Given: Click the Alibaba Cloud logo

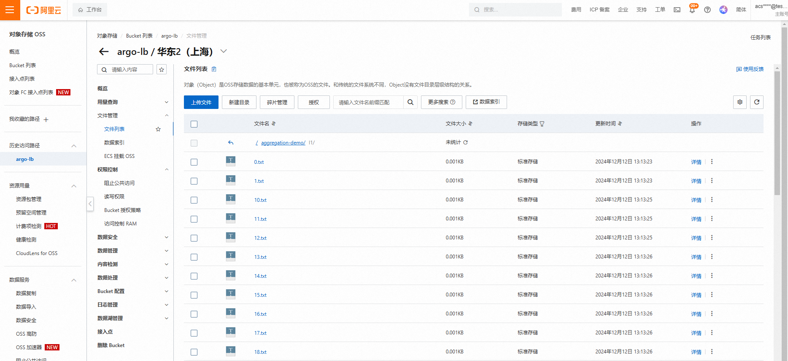Looking at the screenshot, I should tap(44, 10).
